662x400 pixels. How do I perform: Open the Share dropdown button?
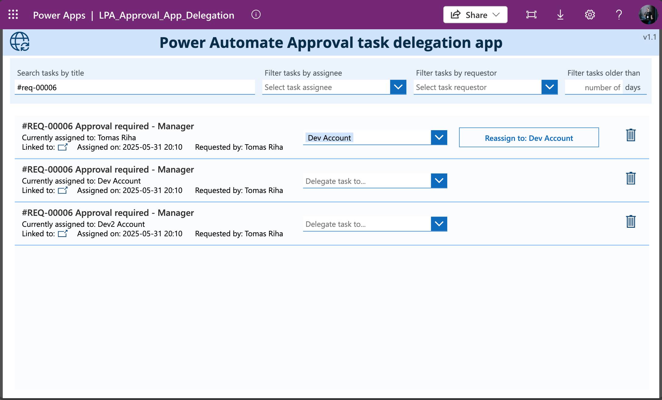point(475,15)
